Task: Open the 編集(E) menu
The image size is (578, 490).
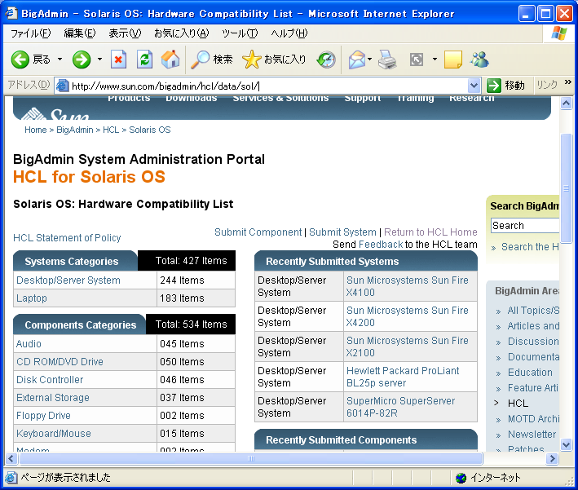Action: [80, 33]
